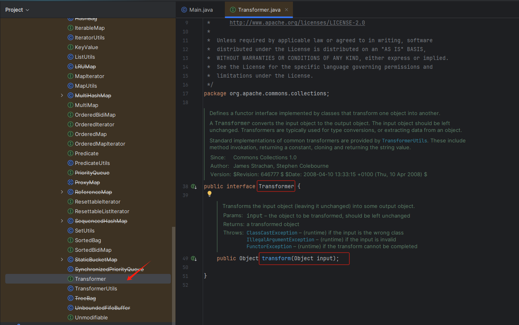Click the OrderedBidiMap interface icon

pos(71,115)
